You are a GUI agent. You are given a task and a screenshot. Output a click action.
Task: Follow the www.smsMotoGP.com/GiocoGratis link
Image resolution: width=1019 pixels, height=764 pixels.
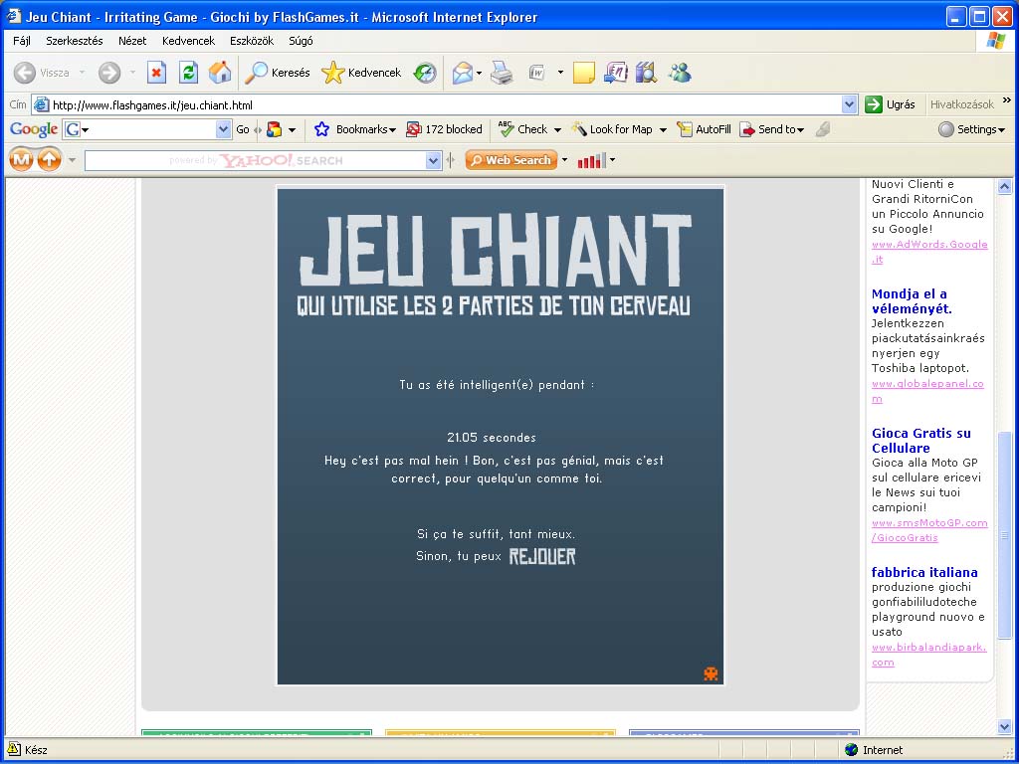coord(929,530)
